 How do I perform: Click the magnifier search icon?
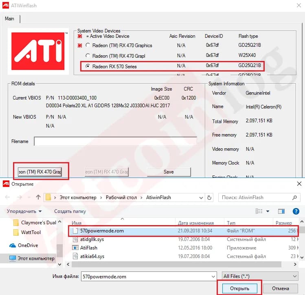click(x=294, y=197)
